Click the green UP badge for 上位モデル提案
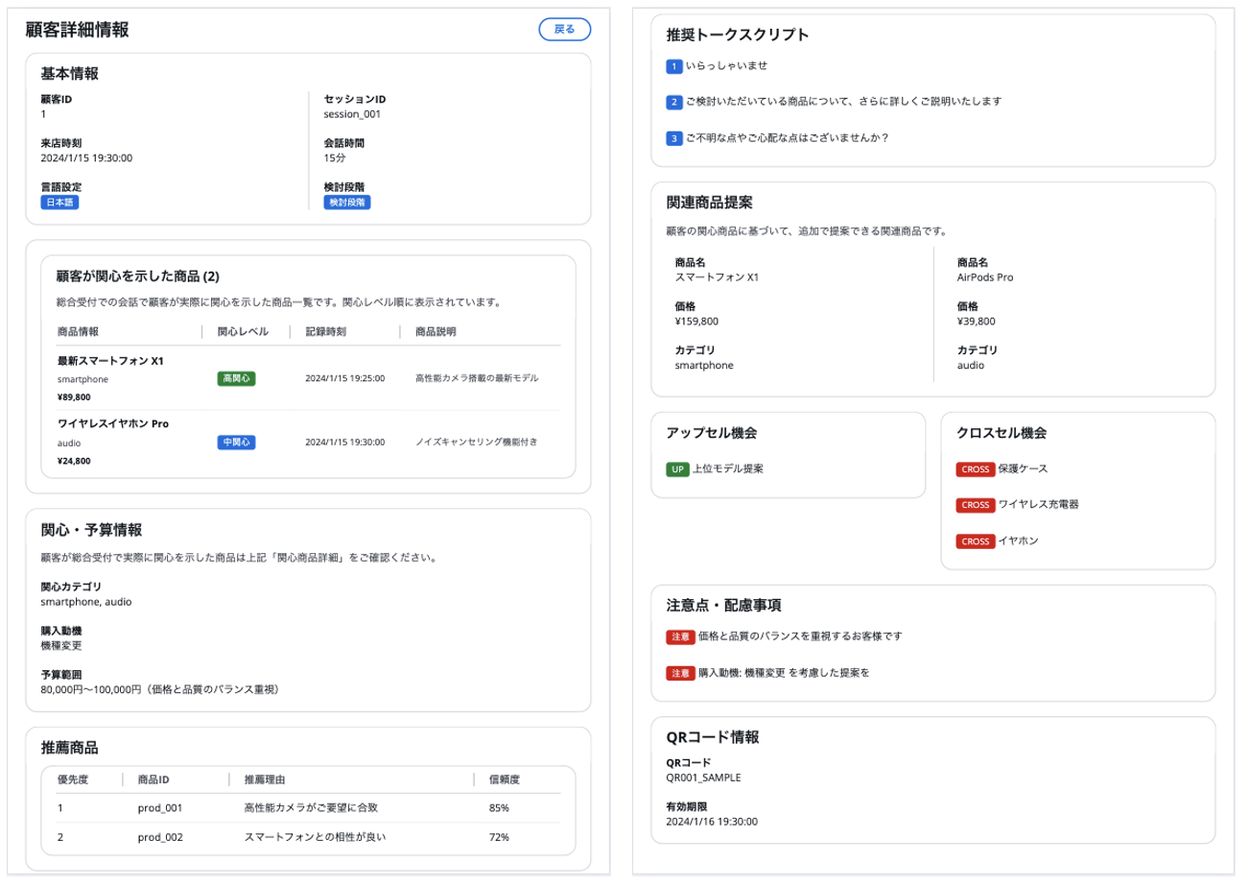The height and width of the screenshot is (887, 1249). pyautogui.click(x=677, y=469)
